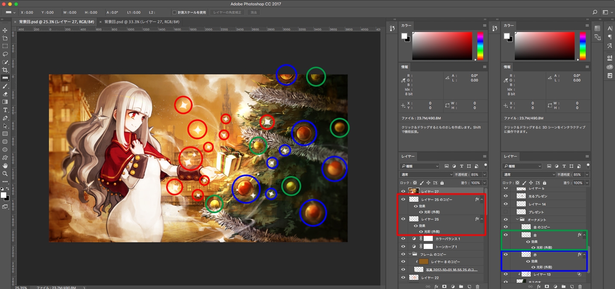615x289 pixels.
Task: Open the workspace switcher icon
Action: (605, 12)
